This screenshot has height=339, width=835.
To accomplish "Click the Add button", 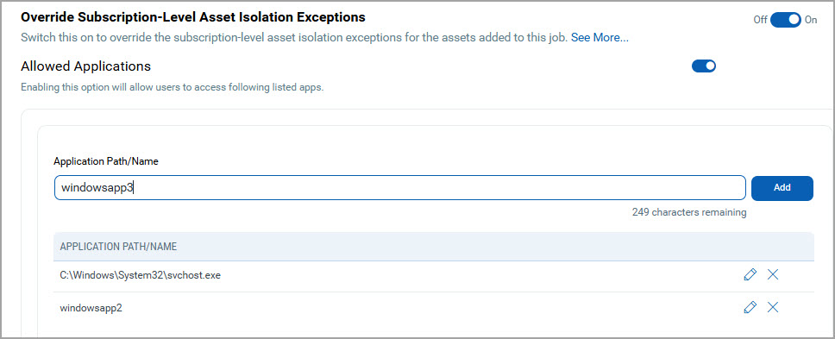I will coord(782,188).
